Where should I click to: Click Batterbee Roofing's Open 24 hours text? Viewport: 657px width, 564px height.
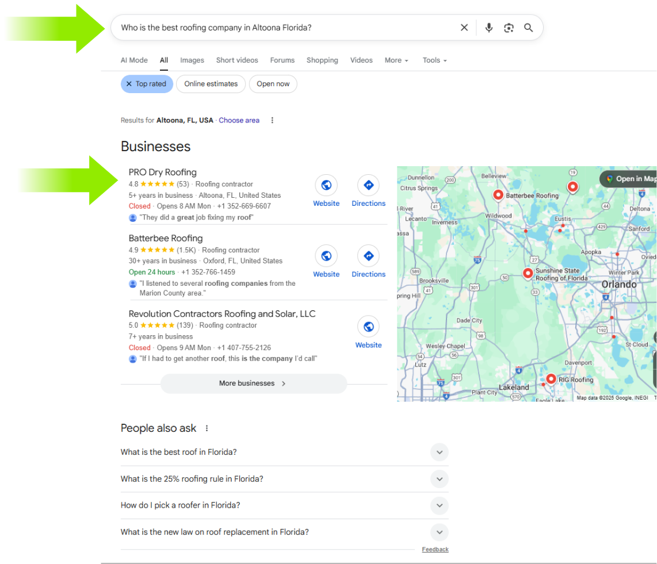(x=152, y=272)
